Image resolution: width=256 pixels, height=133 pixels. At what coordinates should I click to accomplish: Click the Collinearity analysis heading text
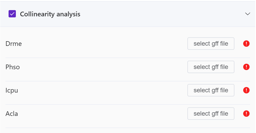(50, 14)
